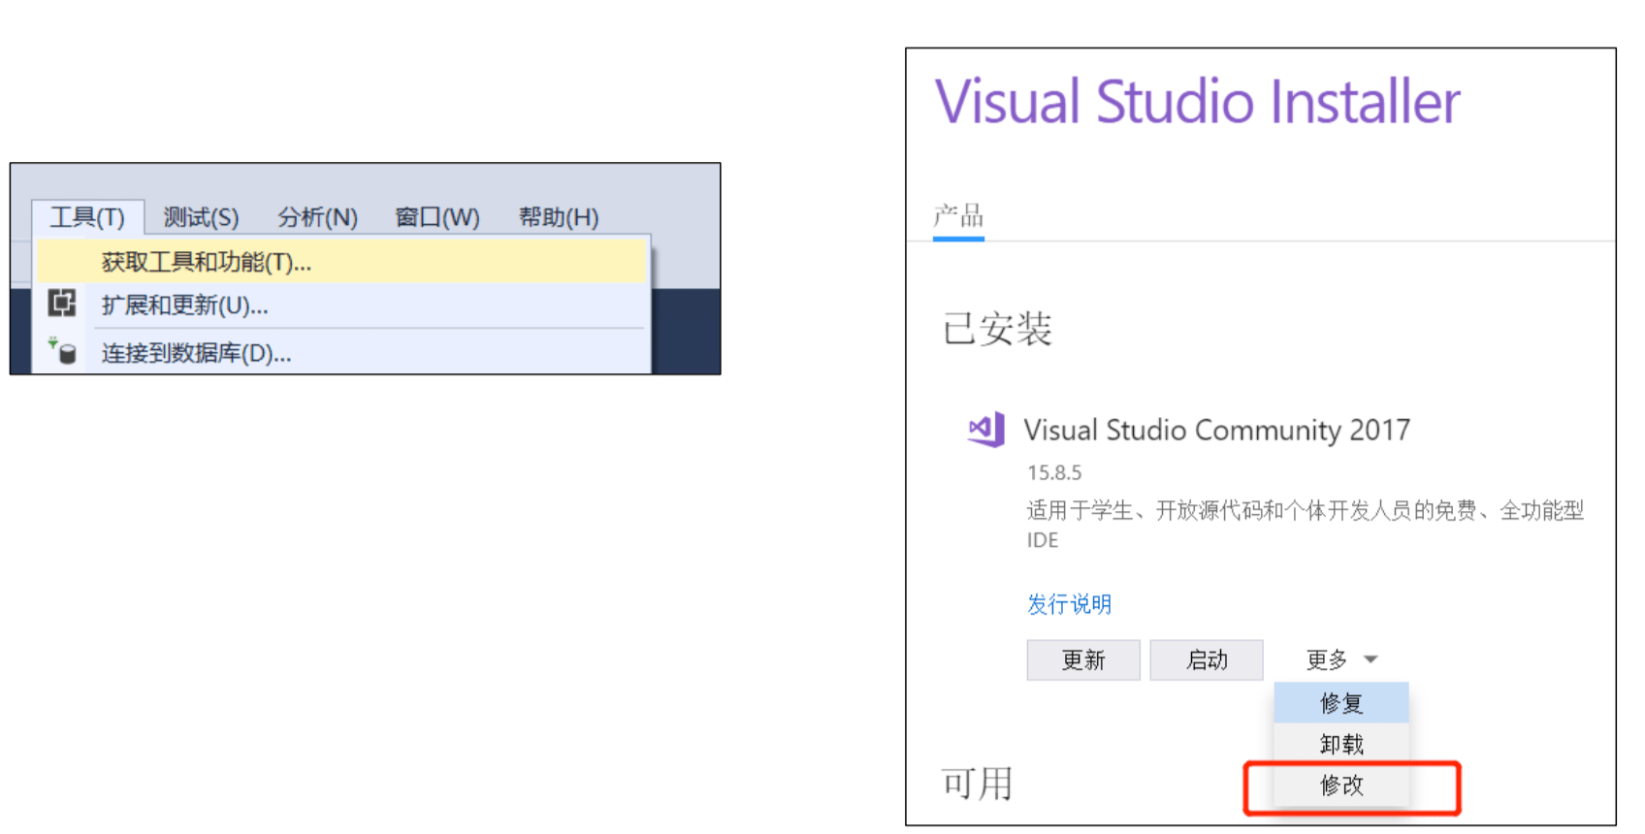The width and height of the screenshot is (1645, 834).
Task: Open the 测试(S) menu
Action: [x=201, y=217]
